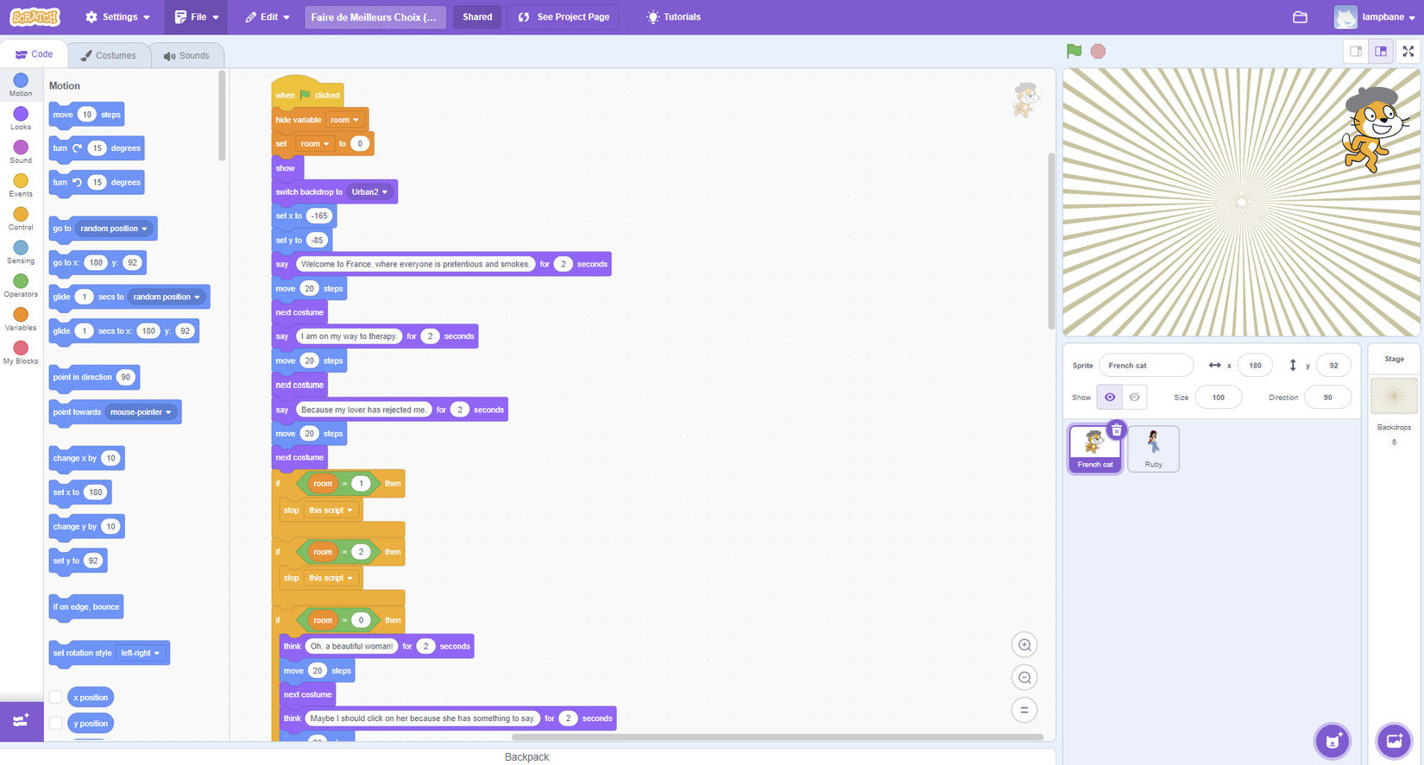The image size is (1424, 765).
Task: Zoom in on the code workspace
Action: [1024, 645]
